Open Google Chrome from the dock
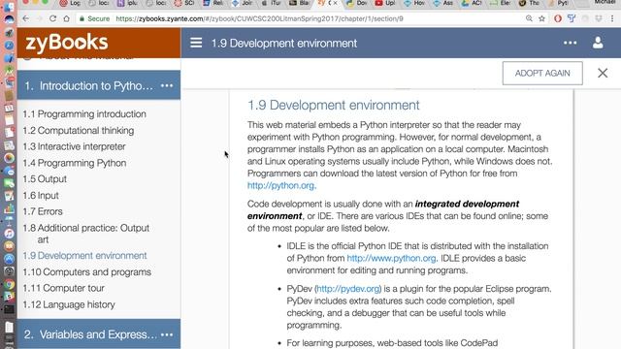 pyautogui.click(x=9, y=284)
